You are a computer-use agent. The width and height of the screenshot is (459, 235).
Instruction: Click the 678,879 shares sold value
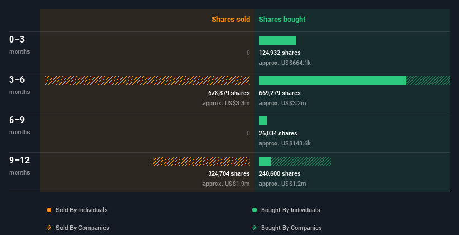point(229,93)
